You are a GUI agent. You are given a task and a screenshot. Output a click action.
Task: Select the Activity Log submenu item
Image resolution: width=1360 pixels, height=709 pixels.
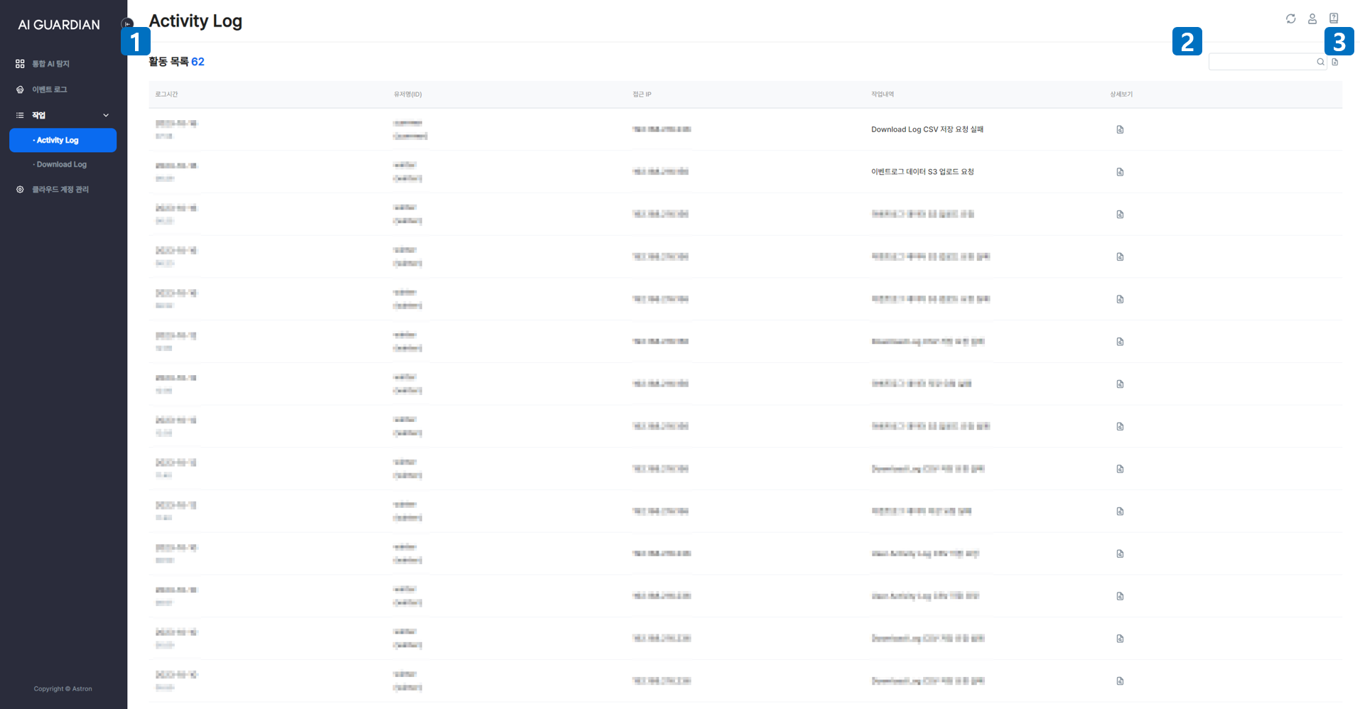point(63,140)
